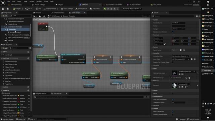Open Class Defaults

coord(81,9)
